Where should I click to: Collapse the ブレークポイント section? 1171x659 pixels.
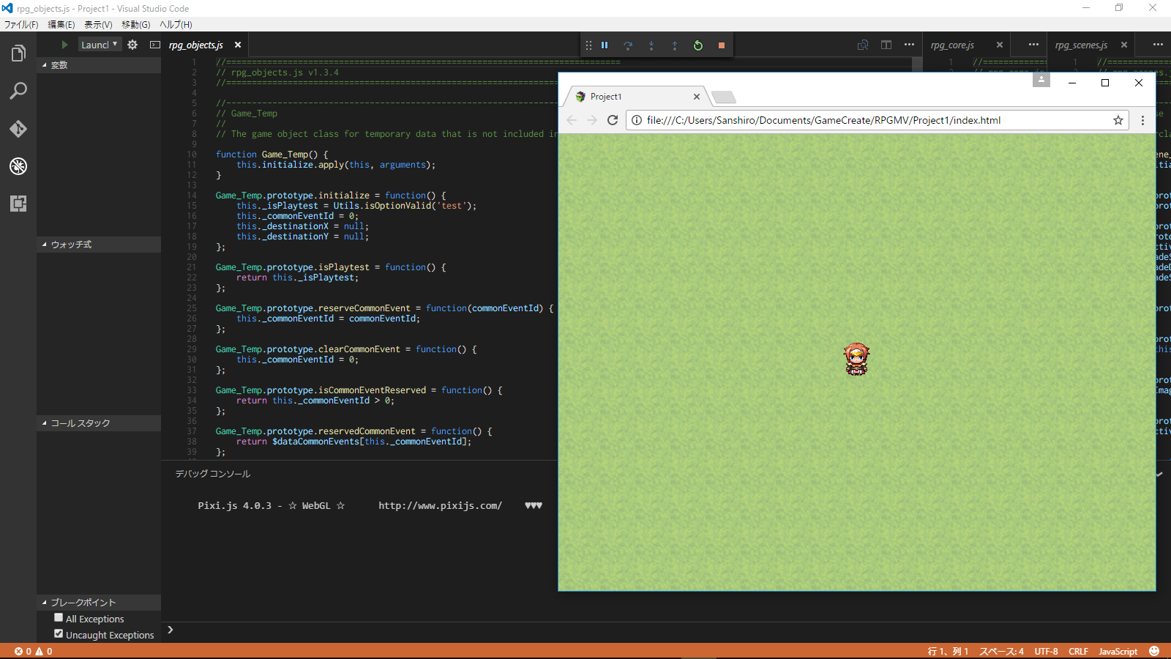click(x=99, y=603)
